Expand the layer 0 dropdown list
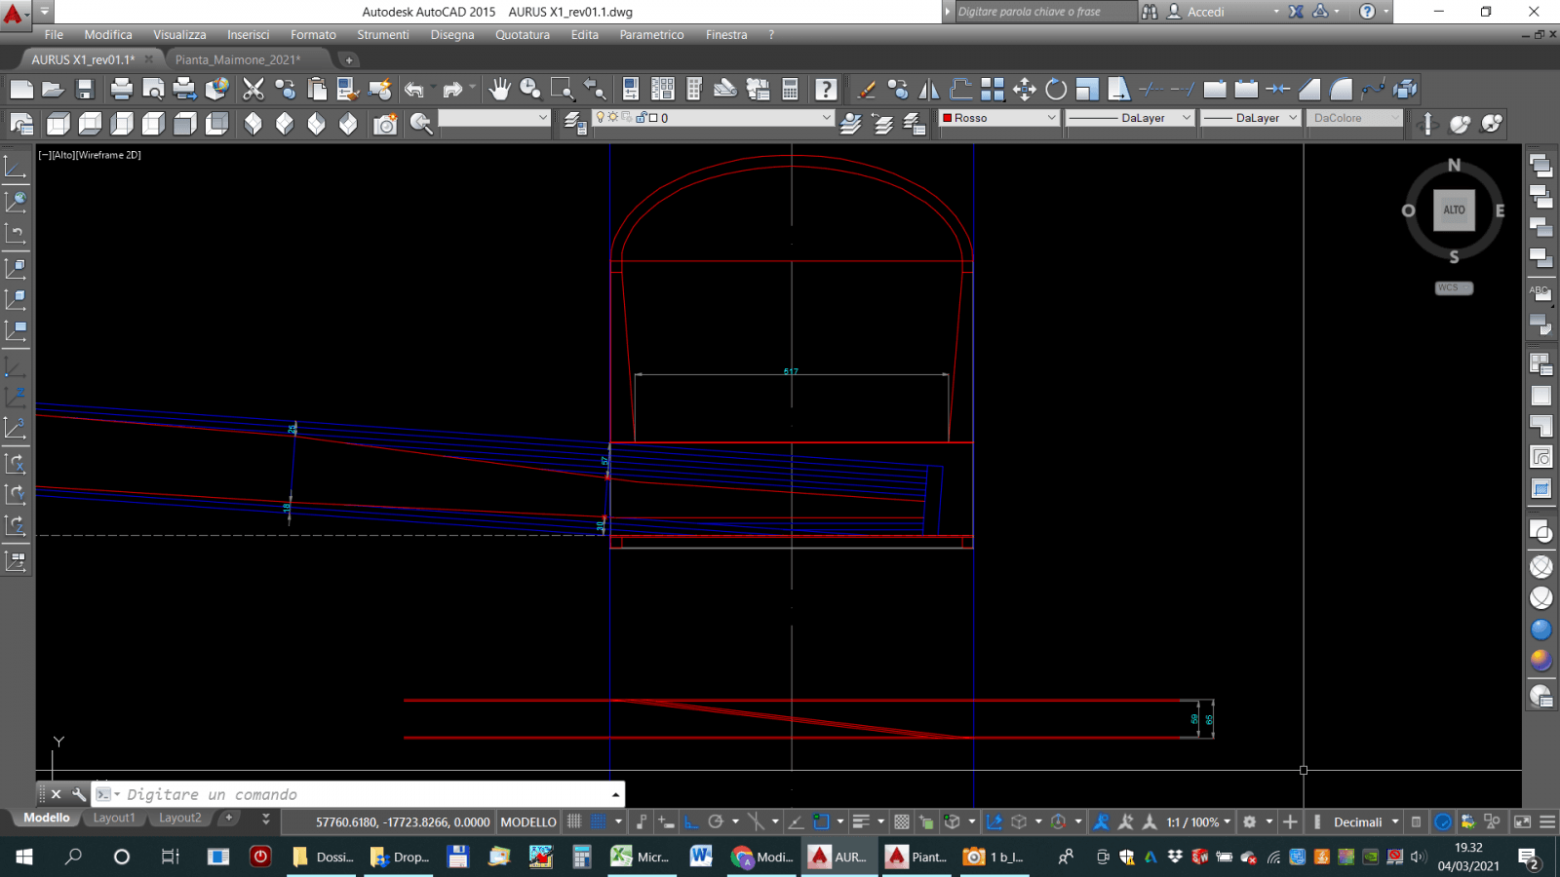 coord(826,118)
